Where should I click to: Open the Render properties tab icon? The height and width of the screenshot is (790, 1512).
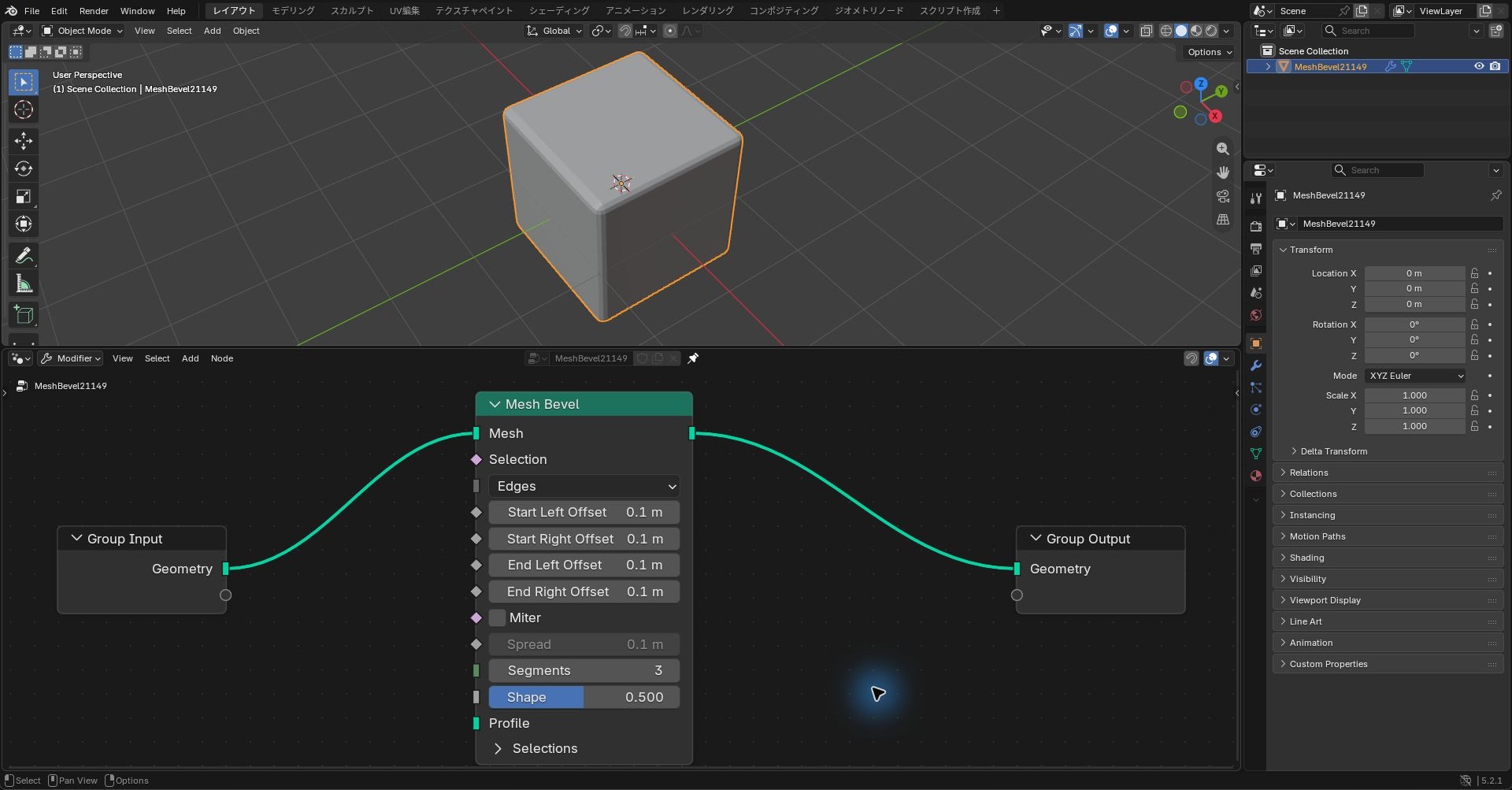click(x=1256, y=227)
